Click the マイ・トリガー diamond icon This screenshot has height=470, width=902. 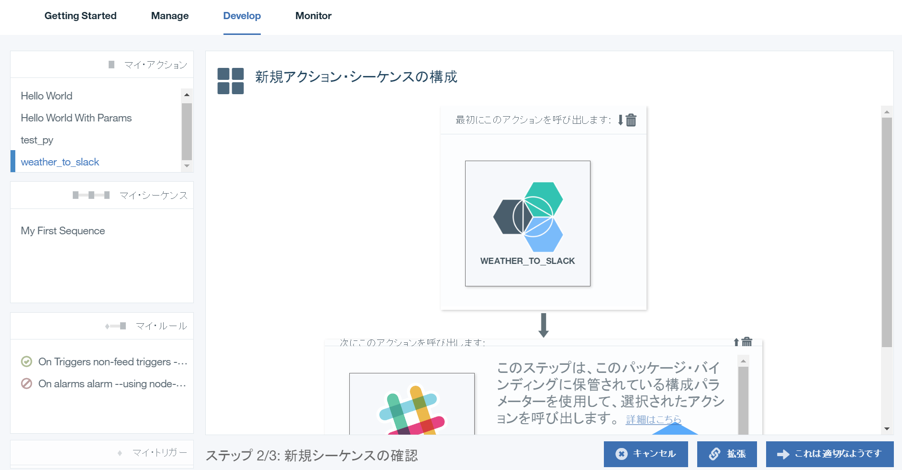(120, 453)
